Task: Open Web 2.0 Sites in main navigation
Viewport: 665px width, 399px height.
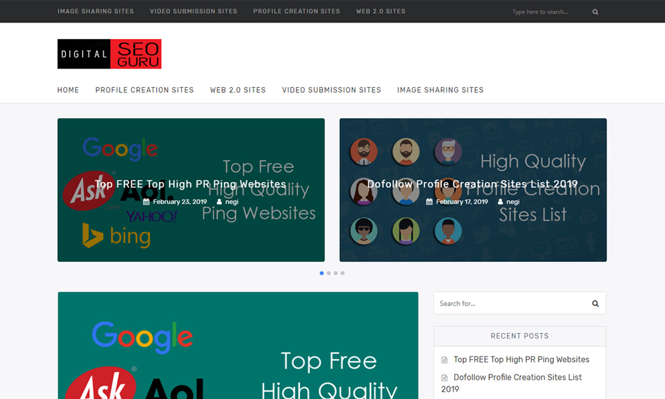Action: (237, 90)
